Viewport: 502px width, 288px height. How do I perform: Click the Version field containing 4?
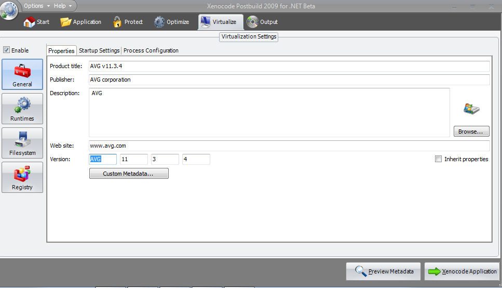(196, 159)
